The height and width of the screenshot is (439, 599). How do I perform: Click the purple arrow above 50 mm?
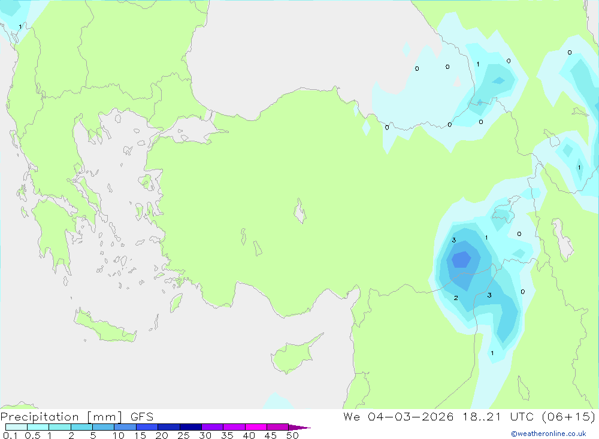tap(299, 428)
